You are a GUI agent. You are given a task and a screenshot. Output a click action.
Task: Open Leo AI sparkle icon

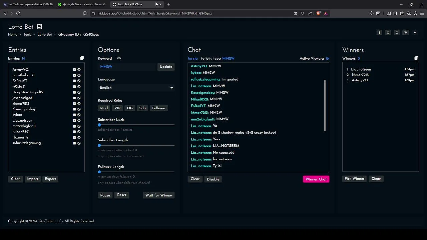(x=409, y=13)
